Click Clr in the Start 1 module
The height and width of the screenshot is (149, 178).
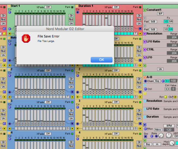coord(71,15)
